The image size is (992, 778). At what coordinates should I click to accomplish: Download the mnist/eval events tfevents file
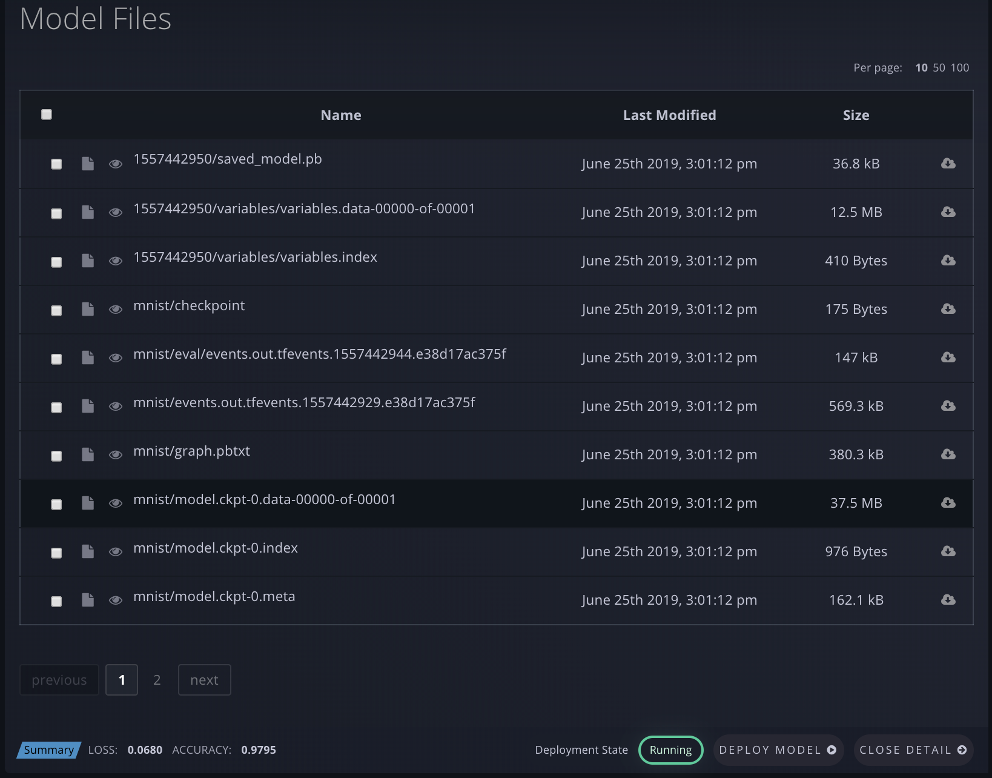click(x=948, y=357)
